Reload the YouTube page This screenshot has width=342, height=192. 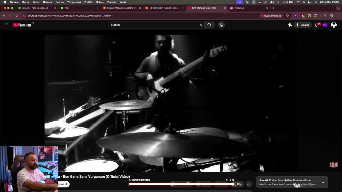(17, 16)
